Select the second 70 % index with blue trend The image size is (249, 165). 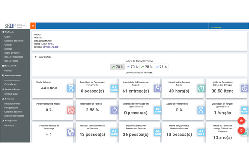[x=132, y=67]
